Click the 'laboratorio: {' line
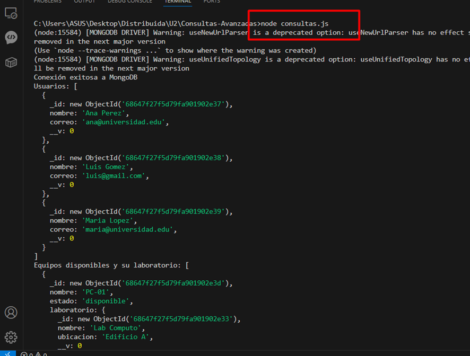This screenshot has height=356, width=470. (x=77, y=310)
